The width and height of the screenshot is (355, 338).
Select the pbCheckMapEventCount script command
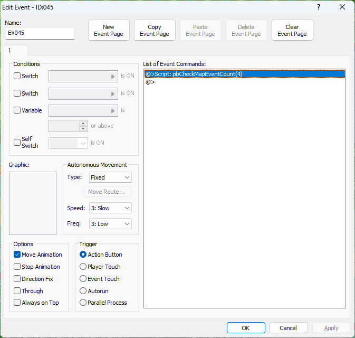click(194, 74)
